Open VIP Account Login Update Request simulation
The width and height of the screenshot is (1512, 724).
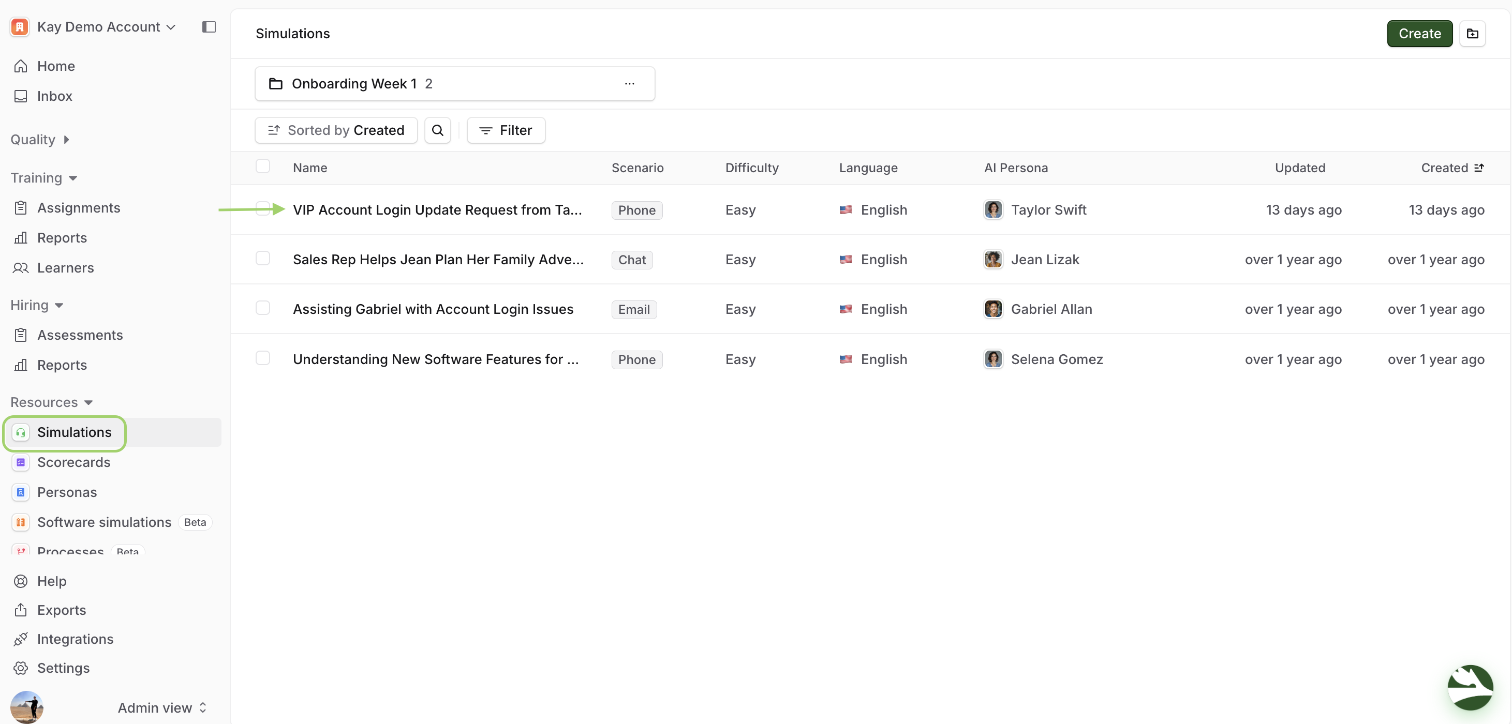(437, 210)
